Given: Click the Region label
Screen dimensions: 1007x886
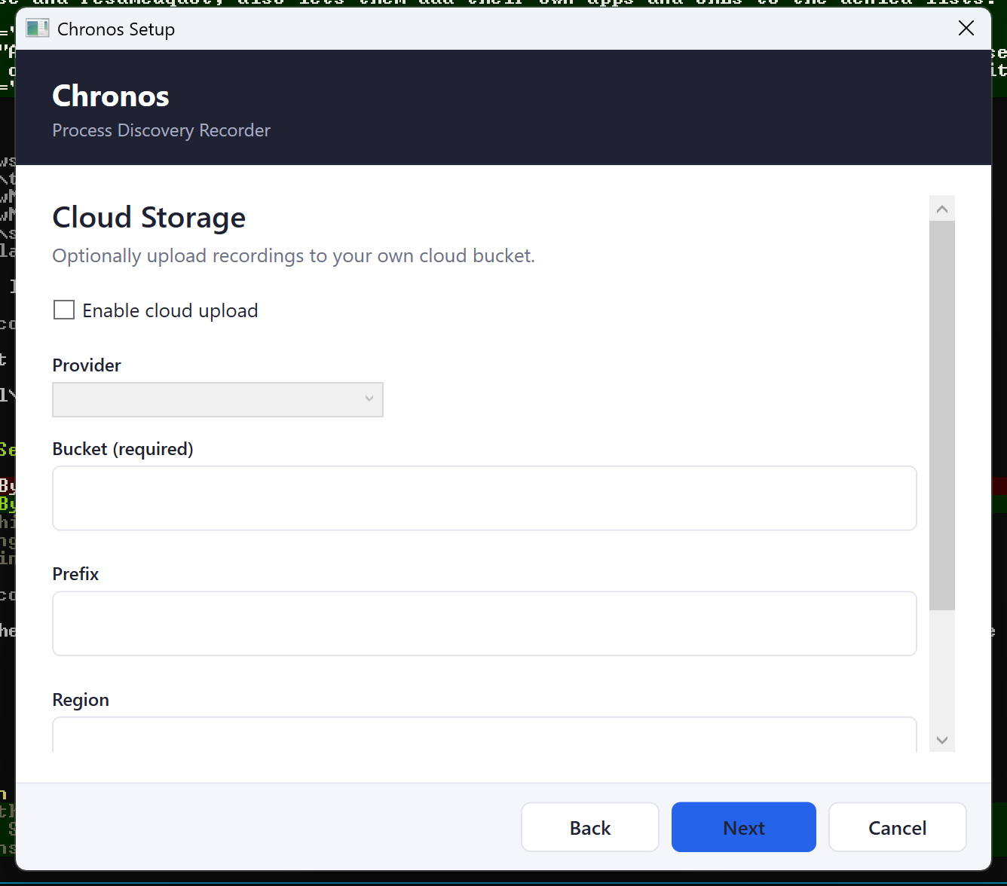Looking at the screenshot, I should click(81, 700).
